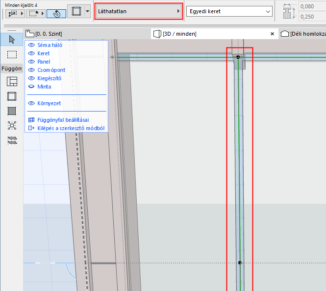Toggle the magnet quick selection button

coord(56,13)
